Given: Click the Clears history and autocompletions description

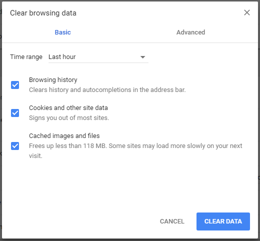Looking at the screenshot, I should 107,90.
